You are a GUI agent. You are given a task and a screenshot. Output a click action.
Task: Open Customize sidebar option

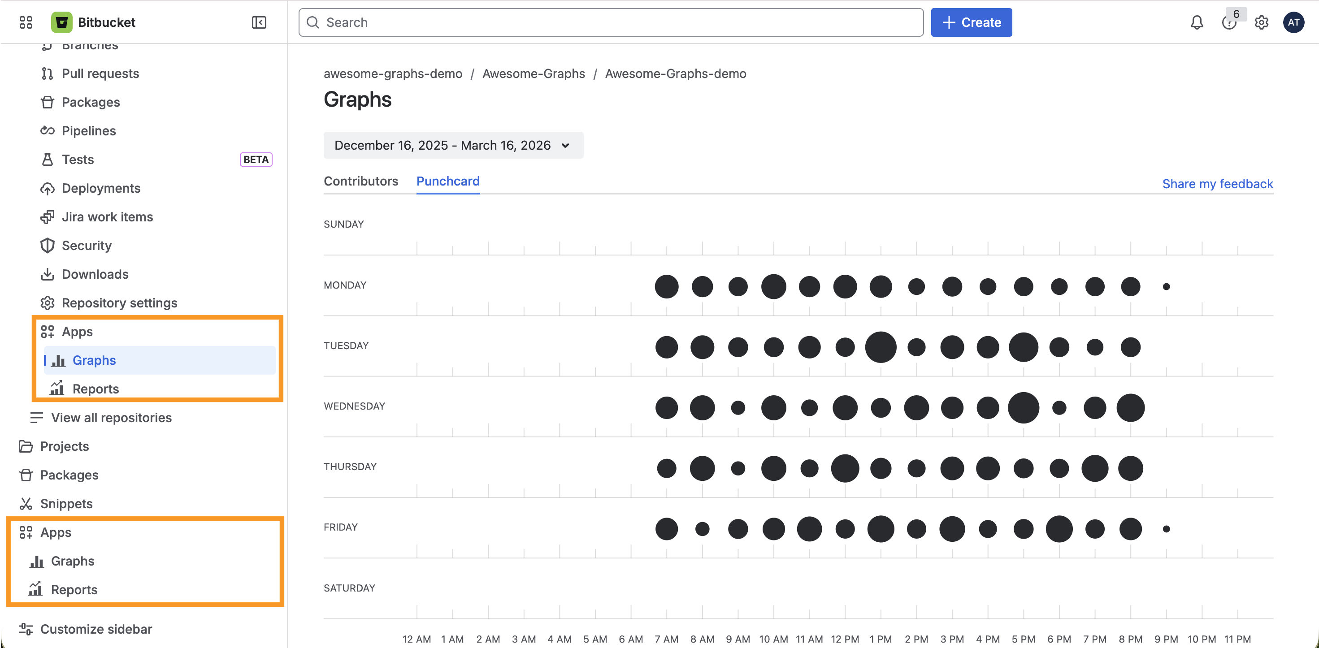(x=96, y=629)
